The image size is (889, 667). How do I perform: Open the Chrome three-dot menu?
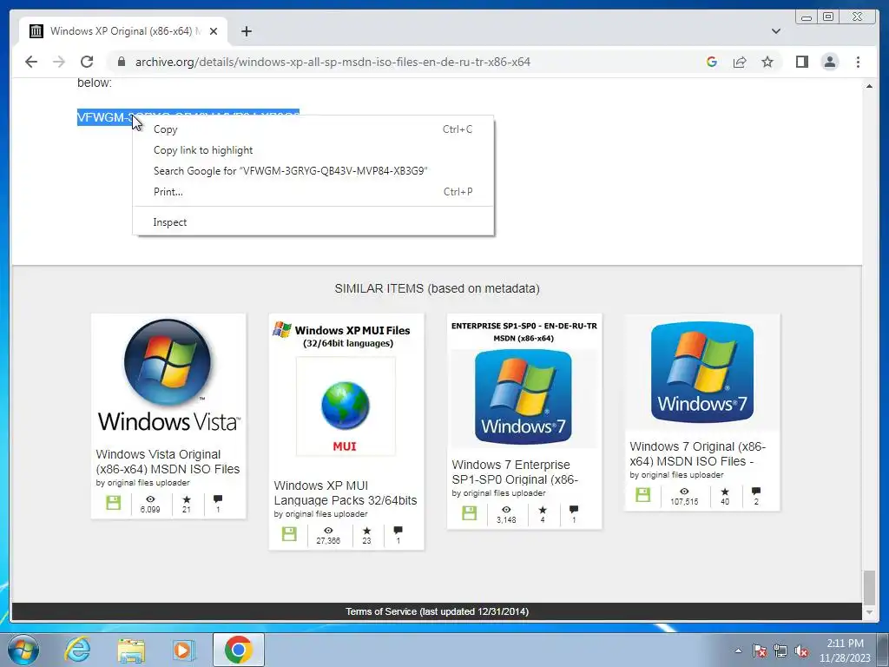(858, 62)
